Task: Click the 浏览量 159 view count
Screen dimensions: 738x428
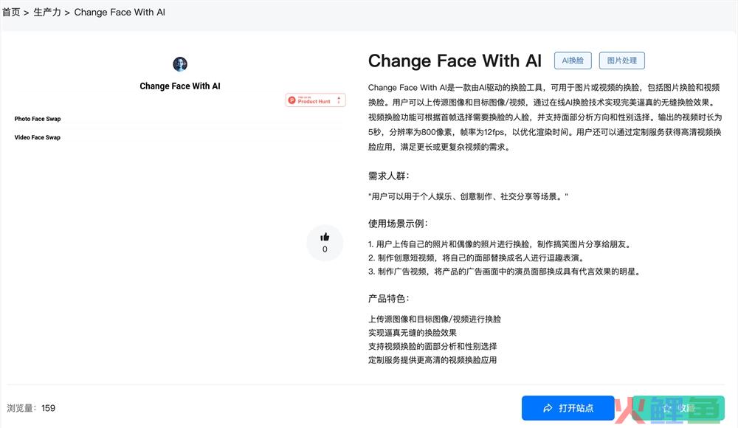Action: [32, 408]
